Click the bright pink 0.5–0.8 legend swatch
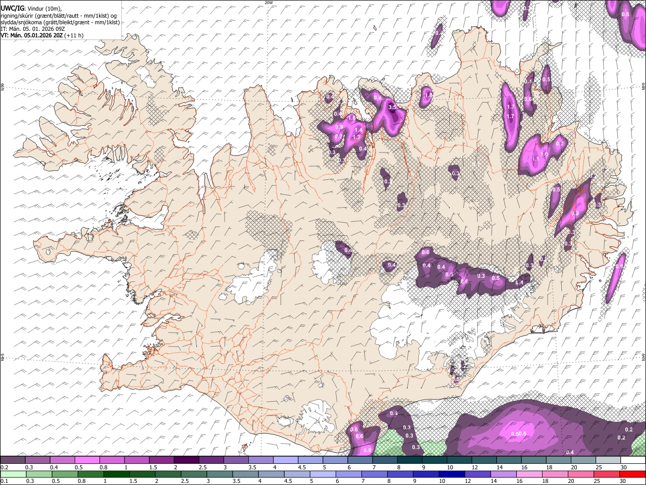 coord(87,460)
